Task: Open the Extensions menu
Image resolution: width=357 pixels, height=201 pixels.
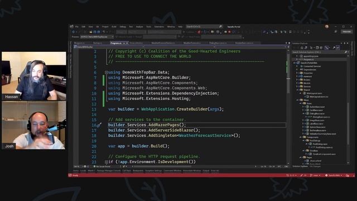Action: coord(159,27)
